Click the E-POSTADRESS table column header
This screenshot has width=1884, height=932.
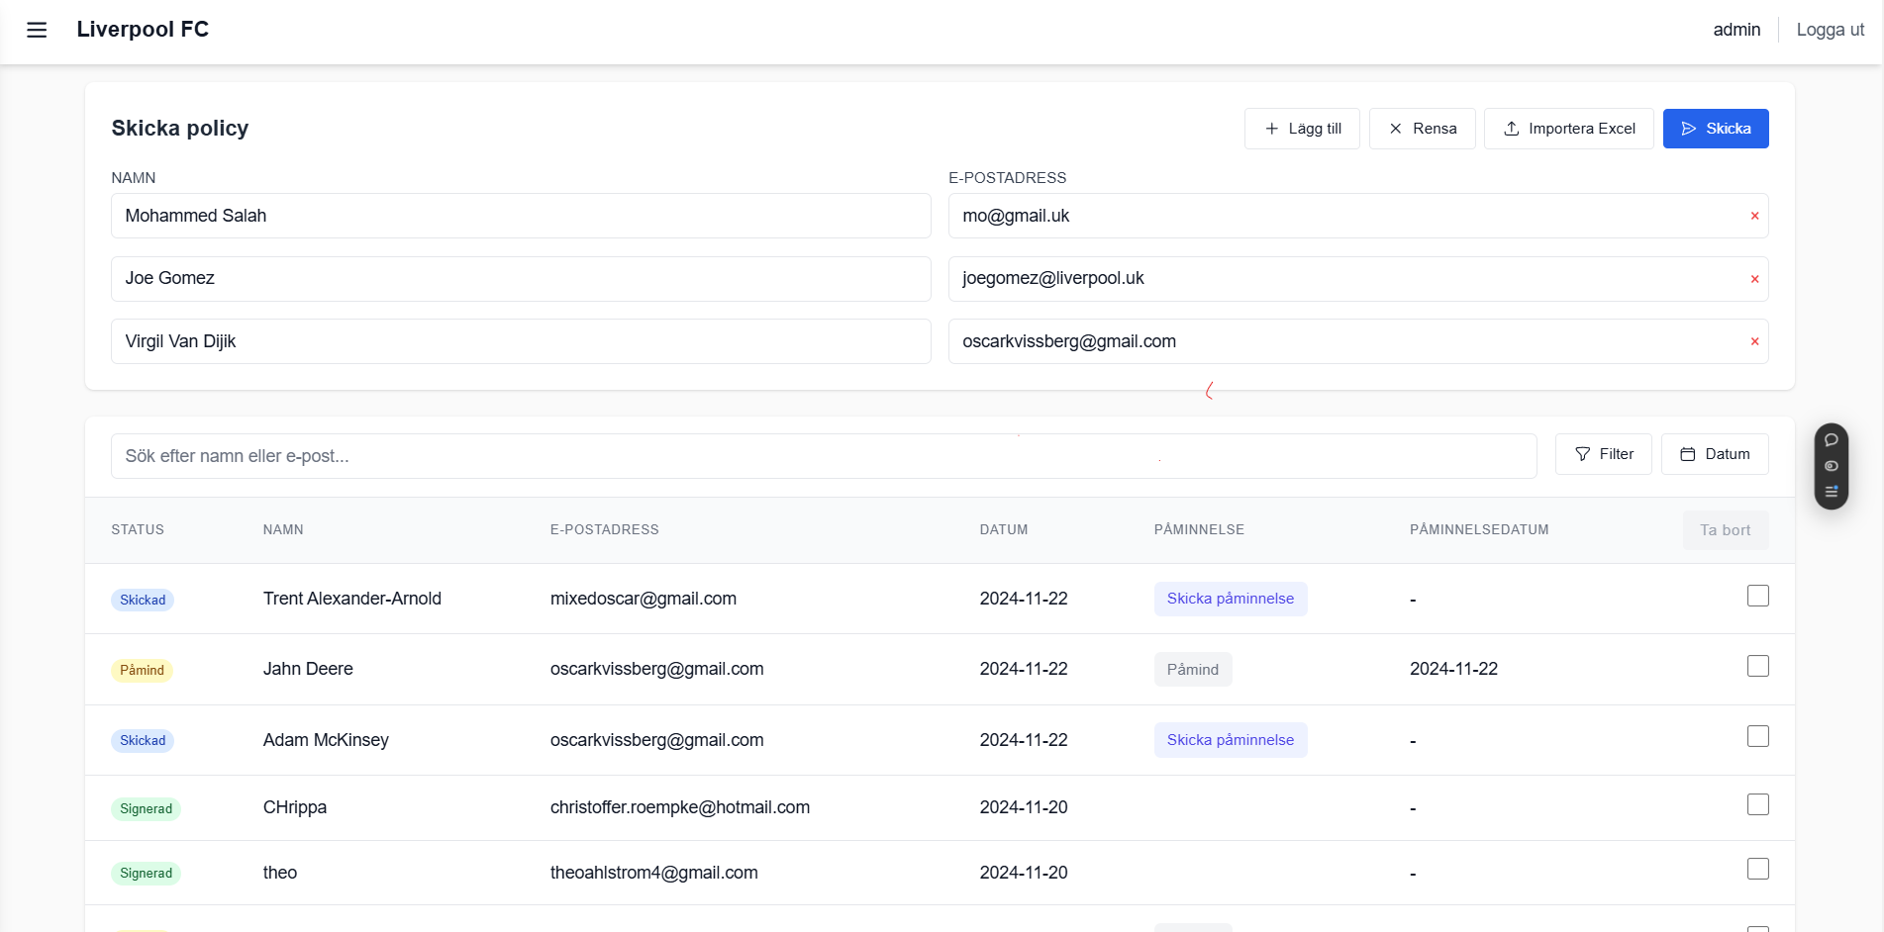[x=605, y=530]
